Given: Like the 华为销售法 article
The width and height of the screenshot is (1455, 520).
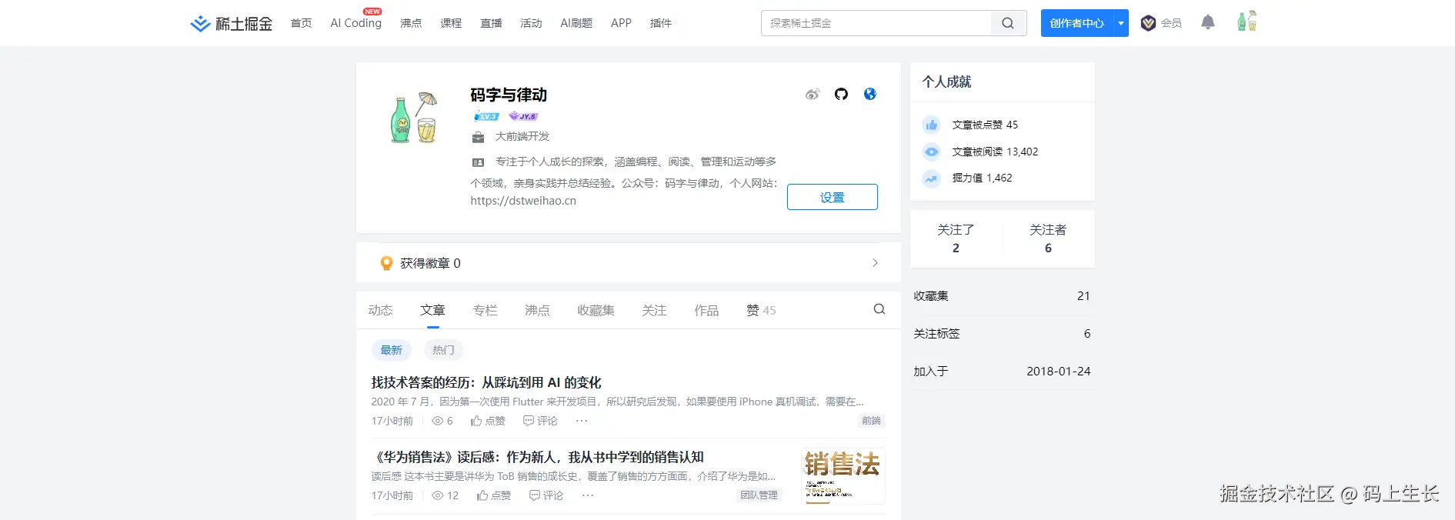Looking at the screenshot, I should click(x=494, y=495).
